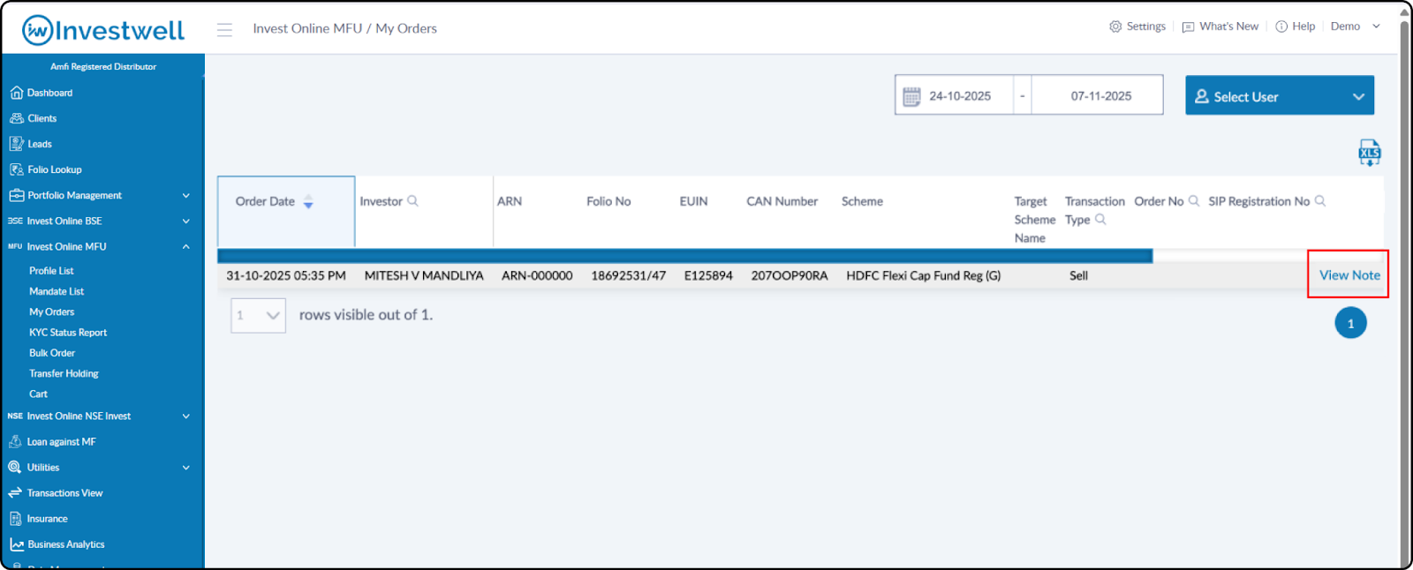Open Transfer Holding submenu item

(x=64, y=373)
